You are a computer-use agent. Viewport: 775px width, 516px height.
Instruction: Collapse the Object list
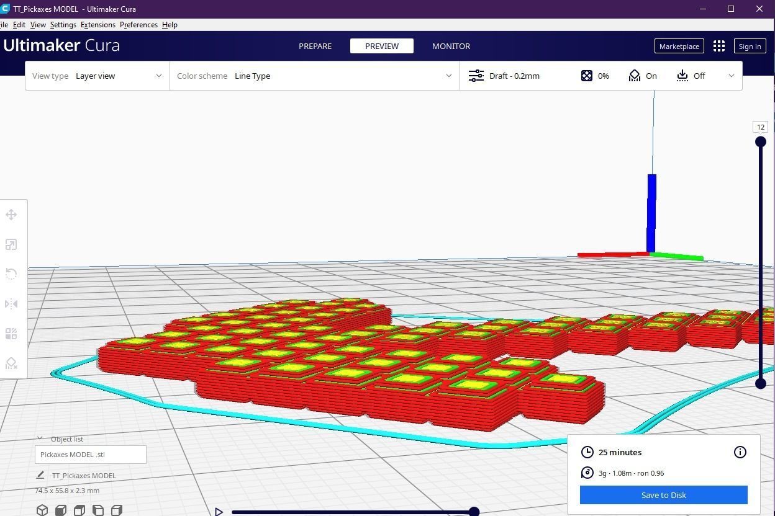[40, 438]
